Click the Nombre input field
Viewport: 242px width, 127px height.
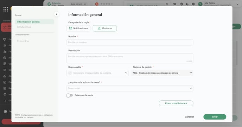[130, 42]
